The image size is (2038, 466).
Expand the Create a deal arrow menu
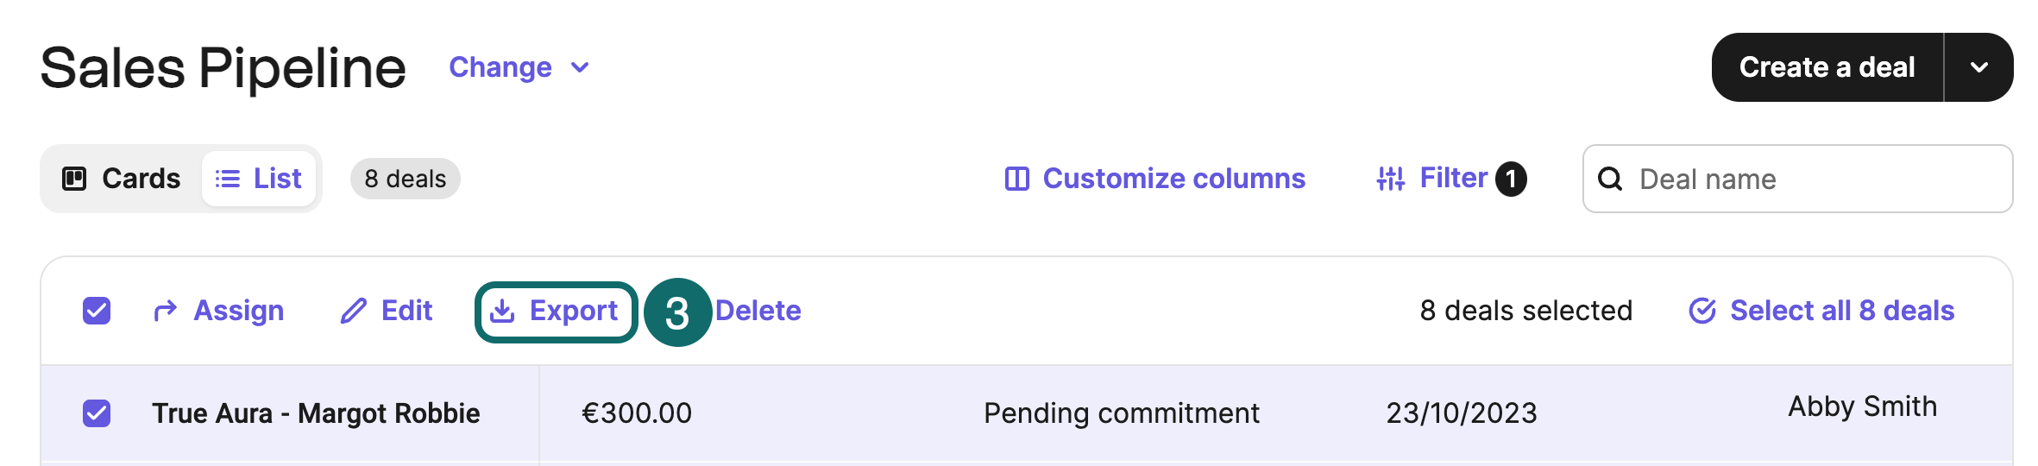point(1979,67)
